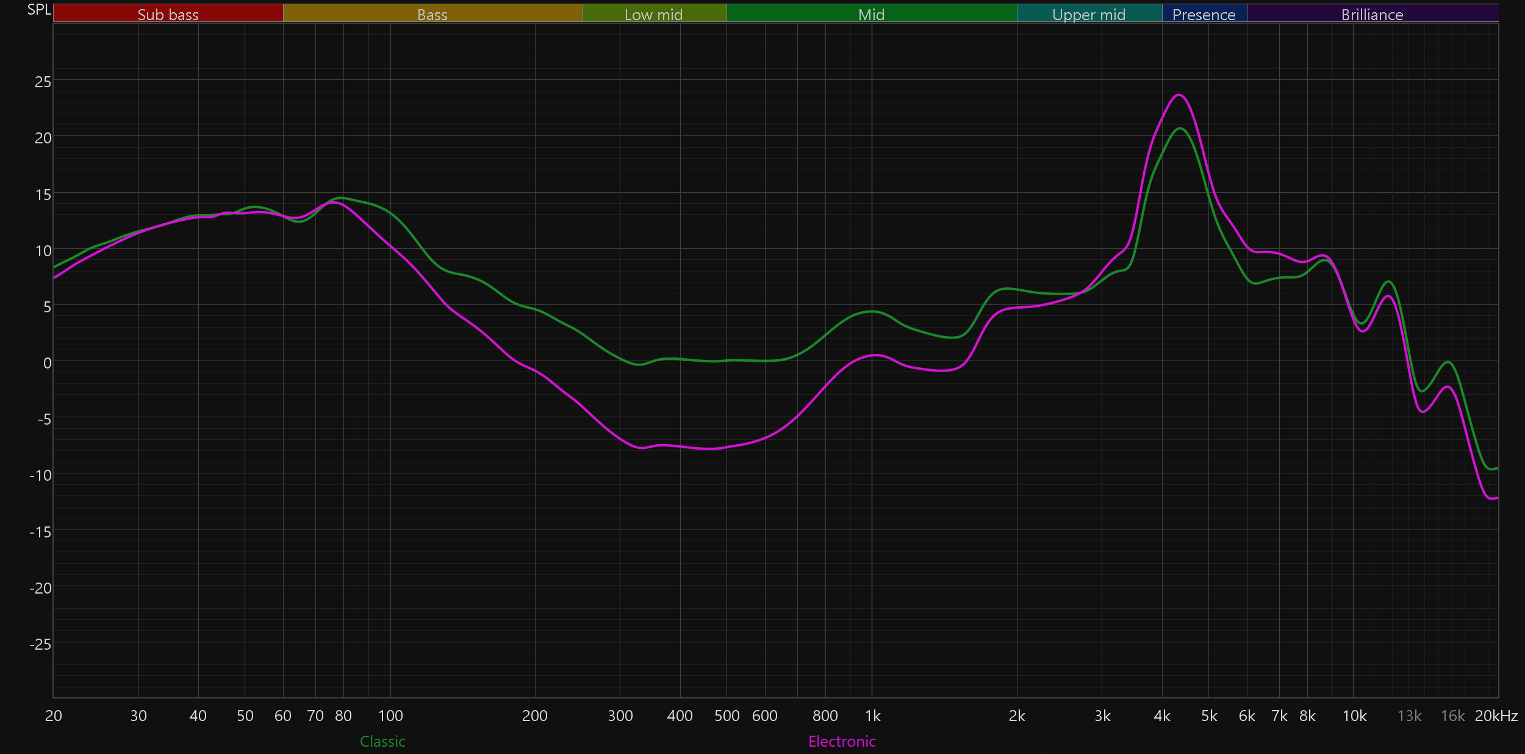Toggle the Classic legend label
This screenshot has width=1525, height=754.
(x=382, y=741)
